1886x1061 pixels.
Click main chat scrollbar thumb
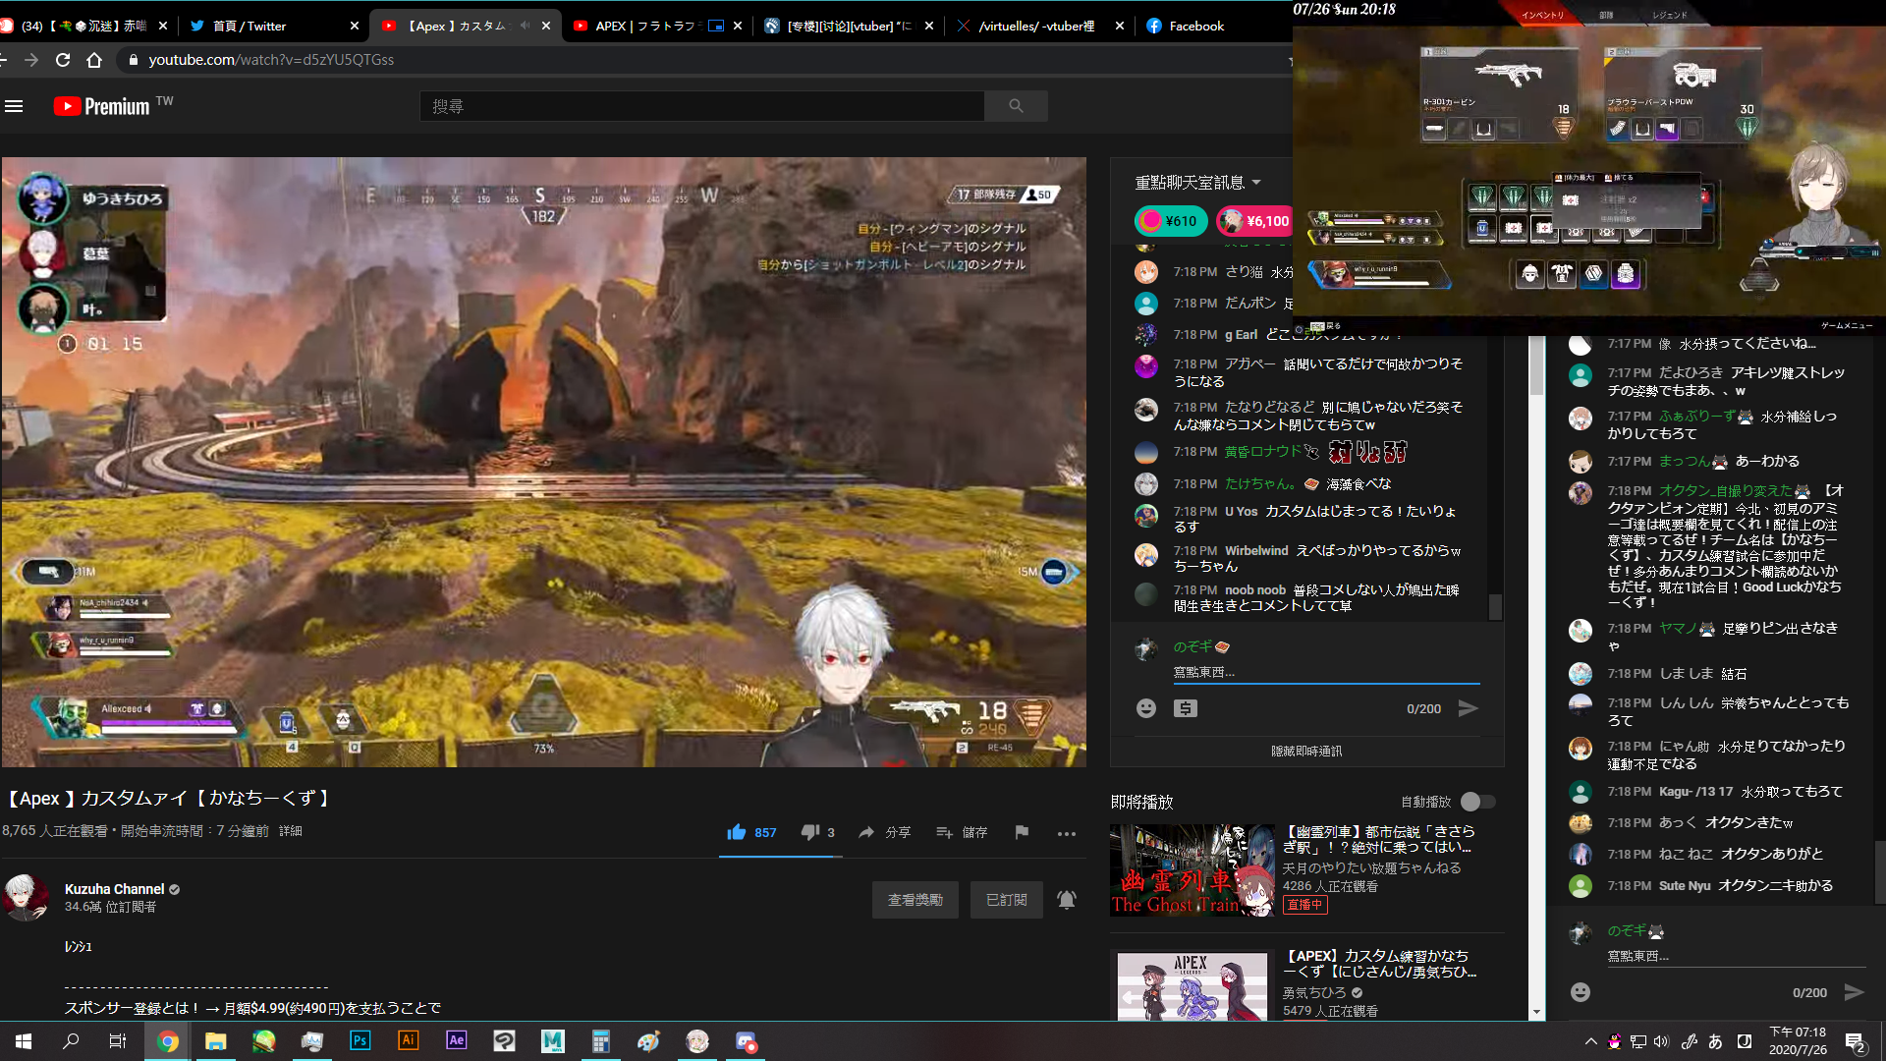[x=1494, y=607]
